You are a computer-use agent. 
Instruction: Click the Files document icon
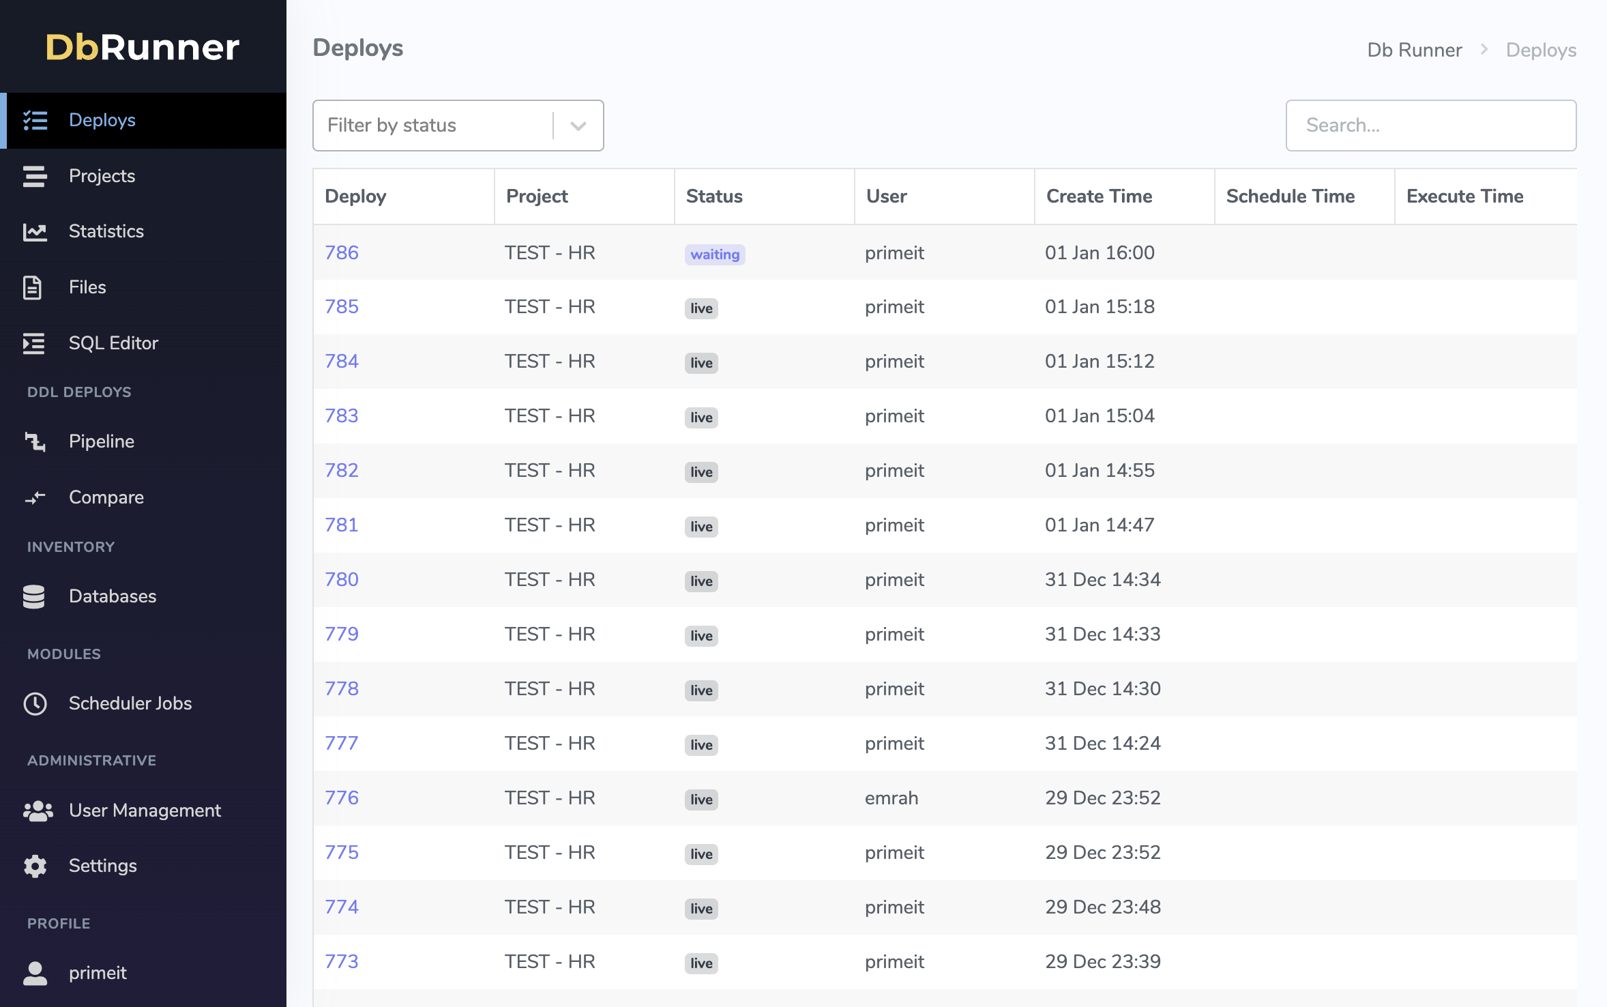tap(33, 287)
